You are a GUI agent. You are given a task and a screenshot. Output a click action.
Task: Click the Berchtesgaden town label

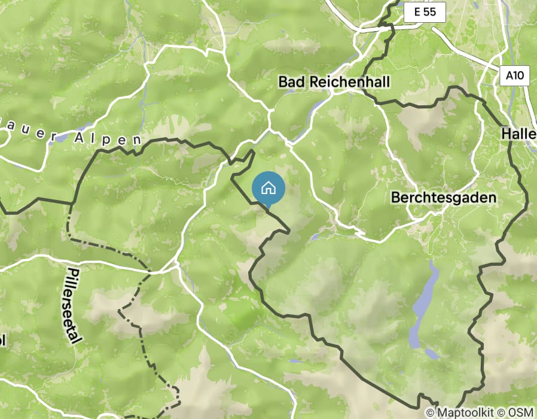click(444, 198)
